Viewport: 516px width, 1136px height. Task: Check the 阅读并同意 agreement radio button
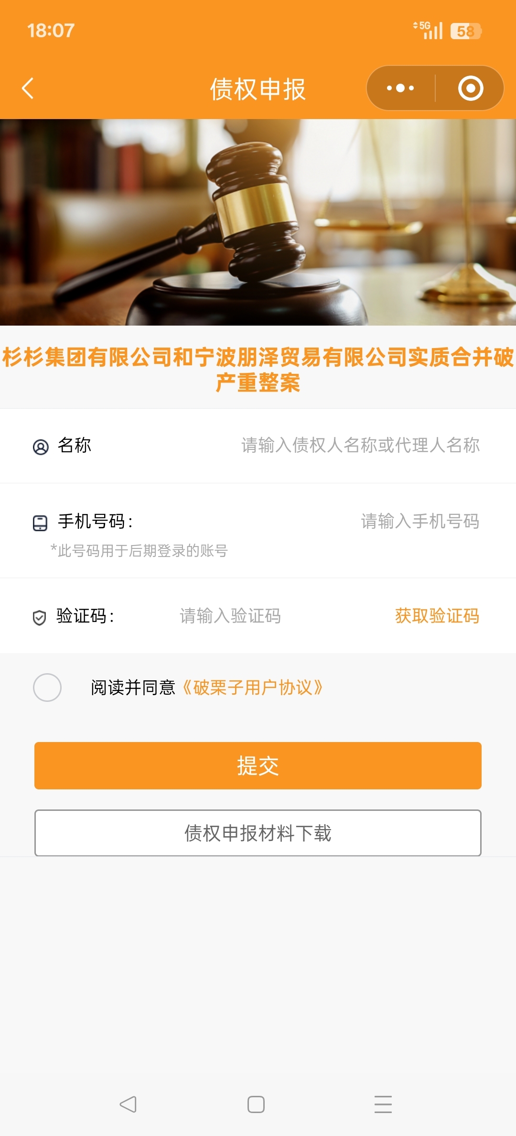pyautogui.click(x=47, y=688)
